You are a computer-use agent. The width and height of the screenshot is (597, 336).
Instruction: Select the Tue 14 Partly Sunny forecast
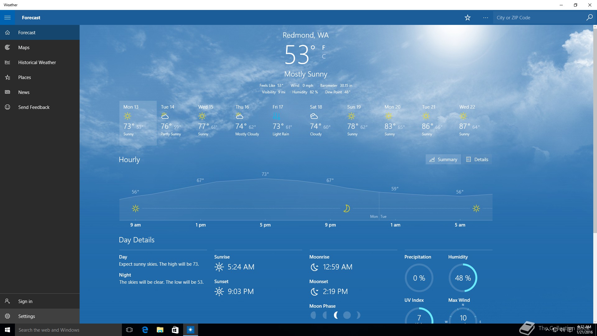pyautogui.click(x=175, y=123)
